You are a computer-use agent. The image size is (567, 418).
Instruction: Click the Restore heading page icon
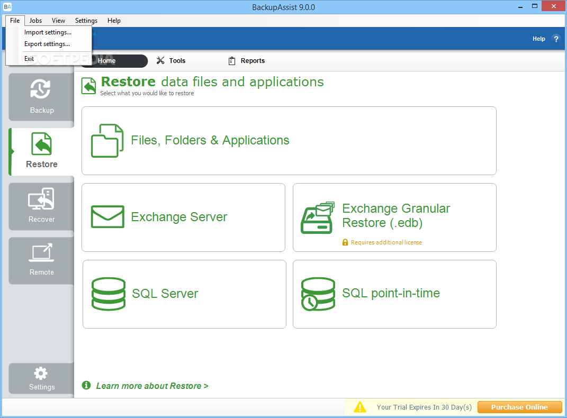pos(88,86)
